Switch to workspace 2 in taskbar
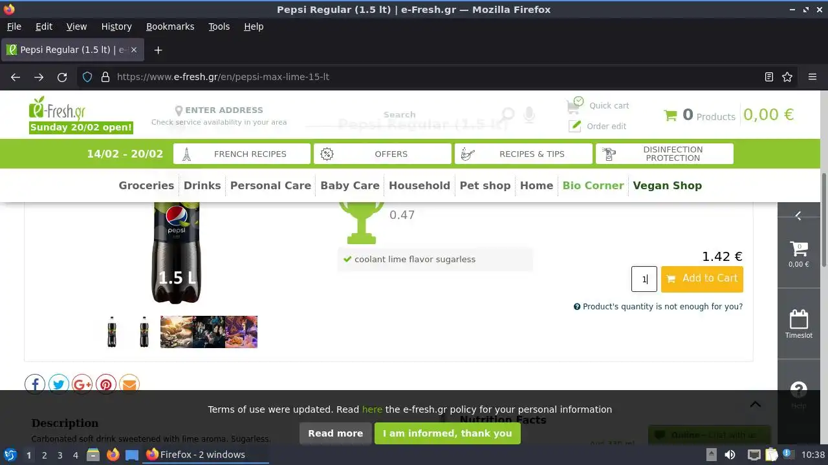828x465 pixels. coord(44,455)
